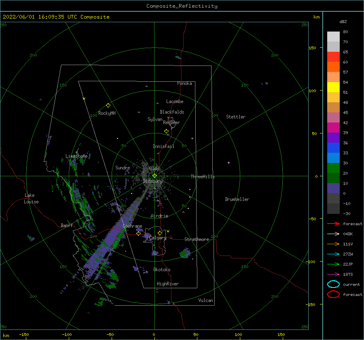The width and height of the screenshot is (364, 340).
Task: Click the Blackfalds city label
Action: 172,112
